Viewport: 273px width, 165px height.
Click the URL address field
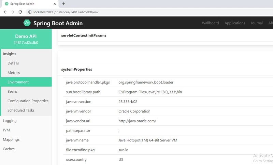tap(150, 12)
